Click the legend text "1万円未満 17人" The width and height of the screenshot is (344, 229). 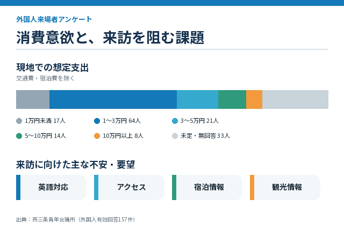pyautogui.click(x=45, y=121)
